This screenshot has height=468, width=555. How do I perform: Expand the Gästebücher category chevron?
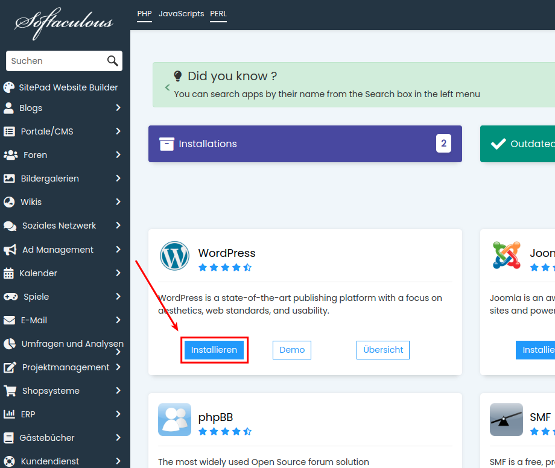coord(118,438)
